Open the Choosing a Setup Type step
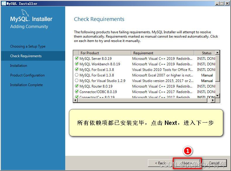This screenshot has height=171, width=231. tap(28, 46)
